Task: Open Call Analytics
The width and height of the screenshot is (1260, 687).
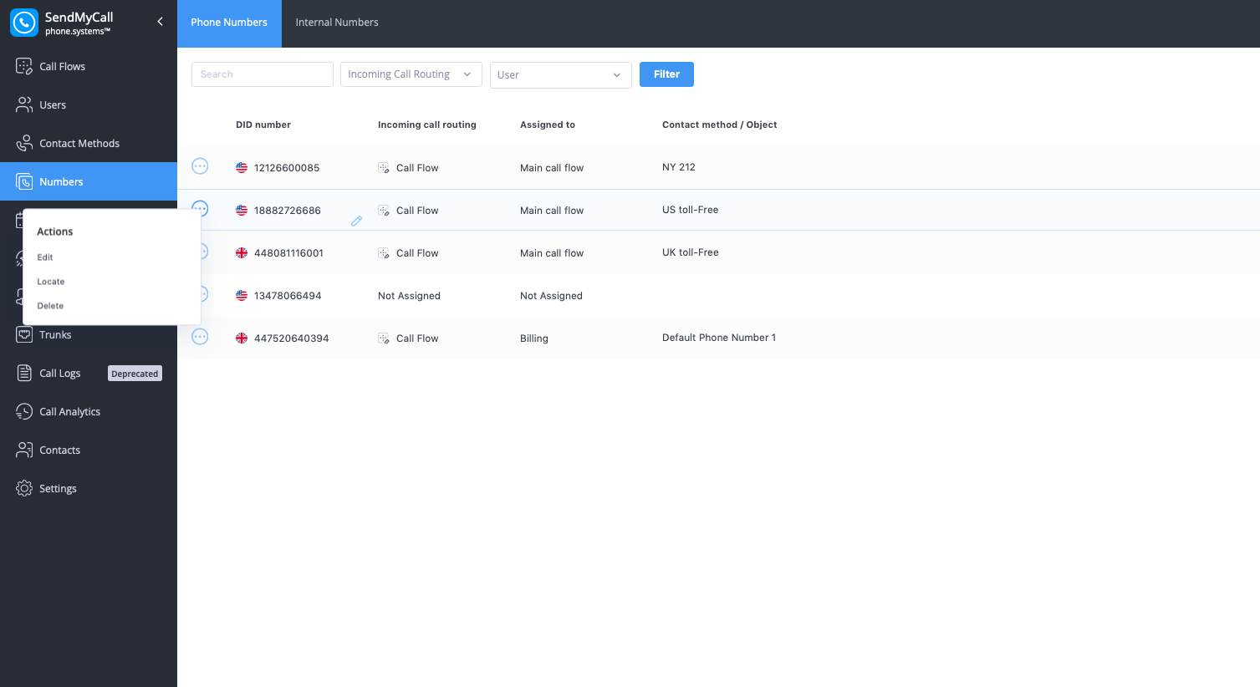Action: click(x=89, y=412)
